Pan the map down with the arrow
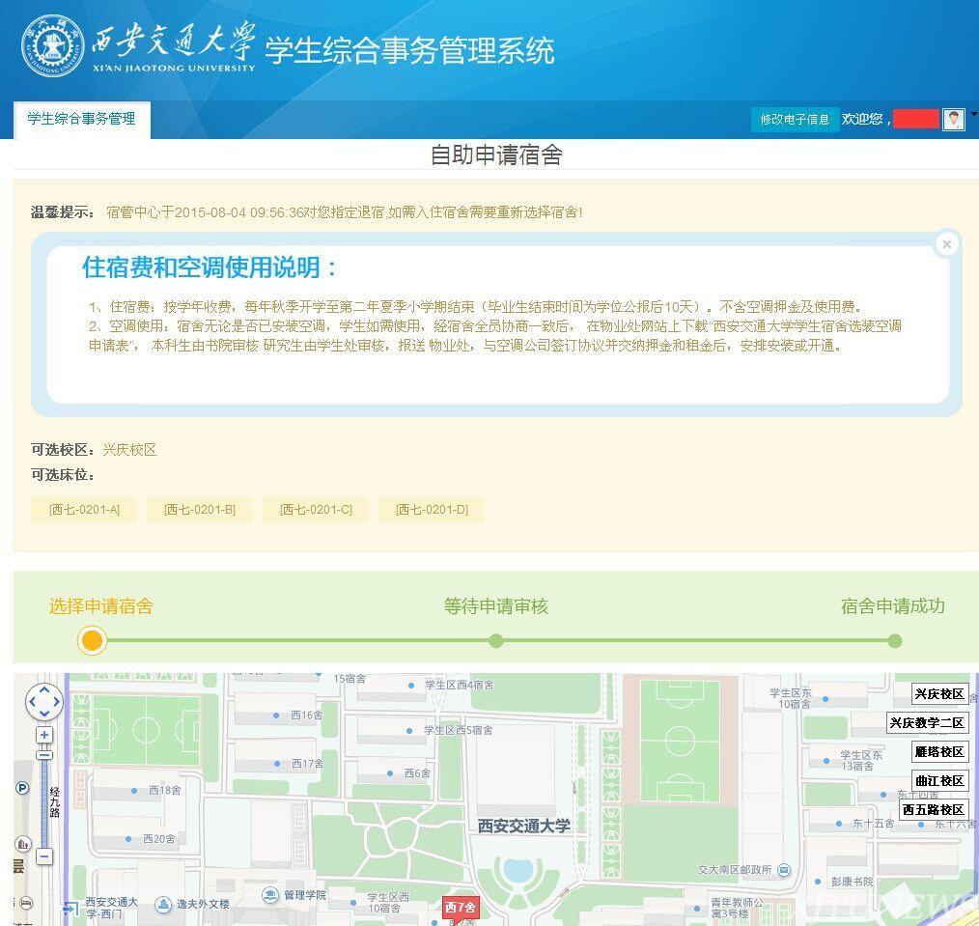The width and height of the screenshot is (979, 926). [x=44, y=713]
